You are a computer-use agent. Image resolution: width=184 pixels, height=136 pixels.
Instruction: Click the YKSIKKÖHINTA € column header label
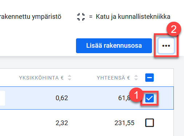(x=41, y=78)
